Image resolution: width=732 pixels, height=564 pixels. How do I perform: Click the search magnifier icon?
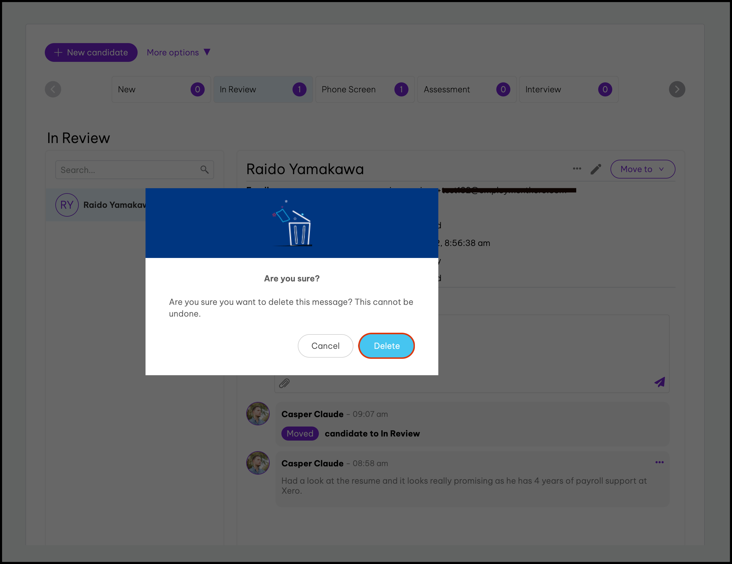[204, 170]
